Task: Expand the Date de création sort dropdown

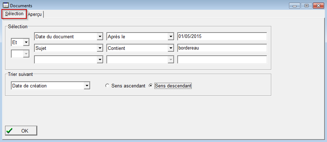Action: 51,86
